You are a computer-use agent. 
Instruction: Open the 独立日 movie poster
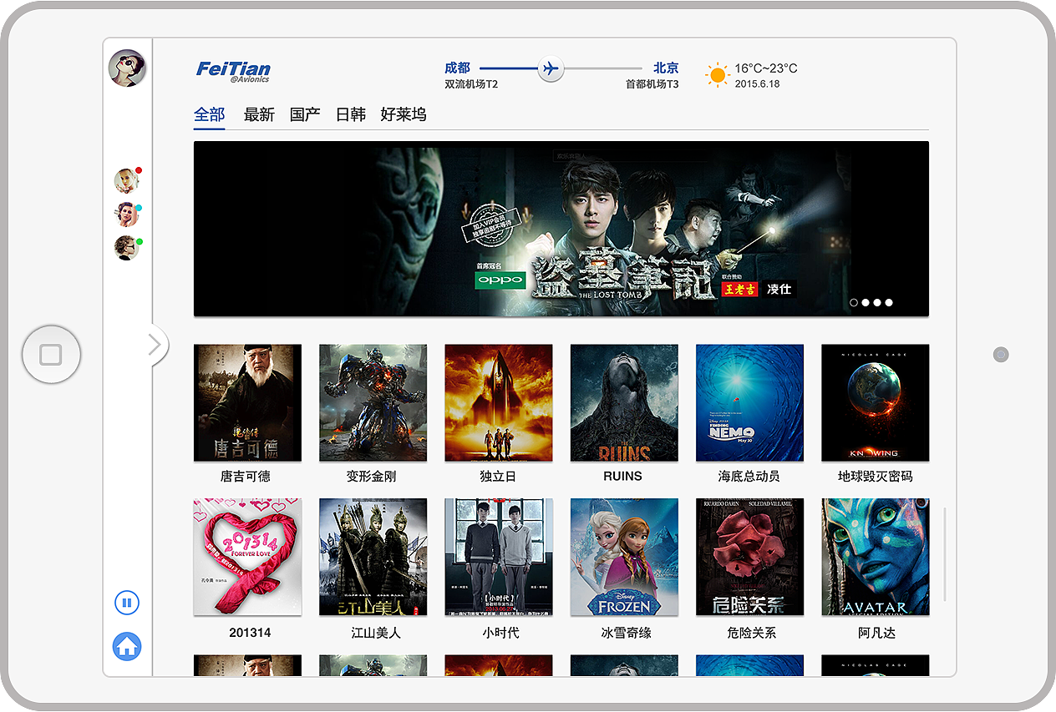click(x=499, y=402)
